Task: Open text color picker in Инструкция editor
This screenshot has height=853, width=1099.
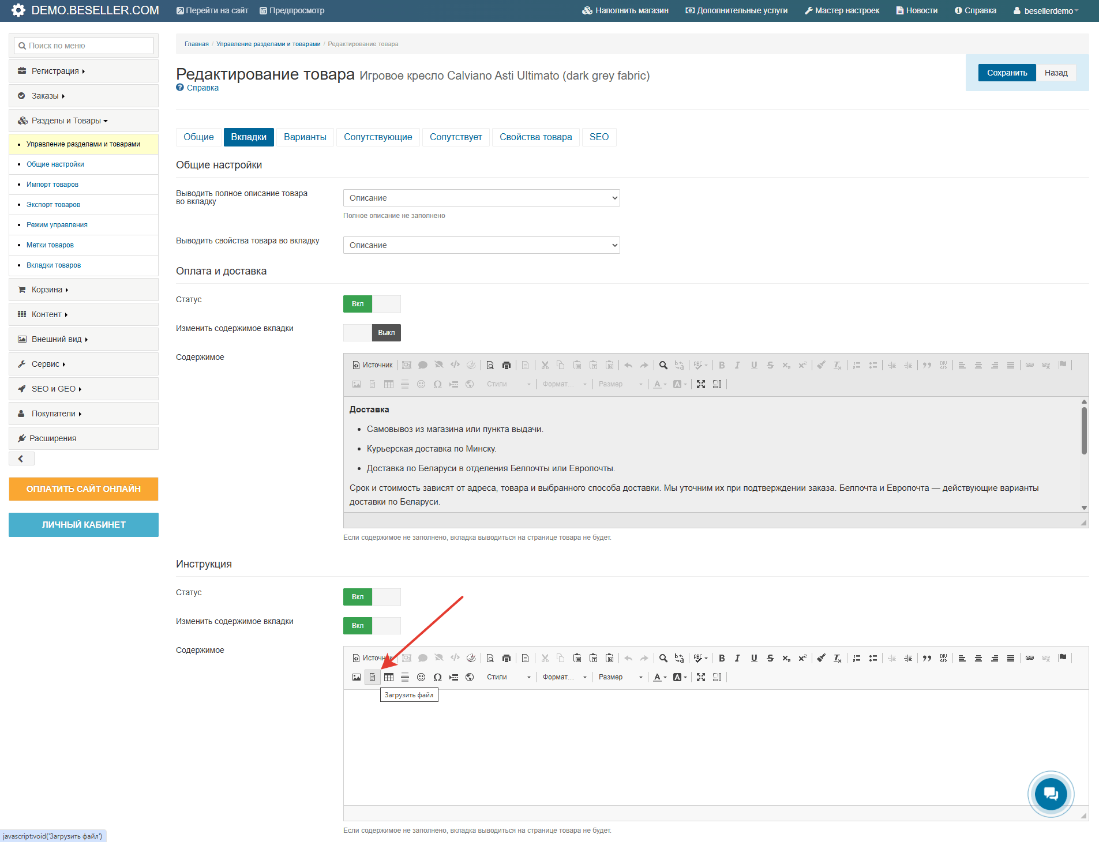Action: pos(659,677)
